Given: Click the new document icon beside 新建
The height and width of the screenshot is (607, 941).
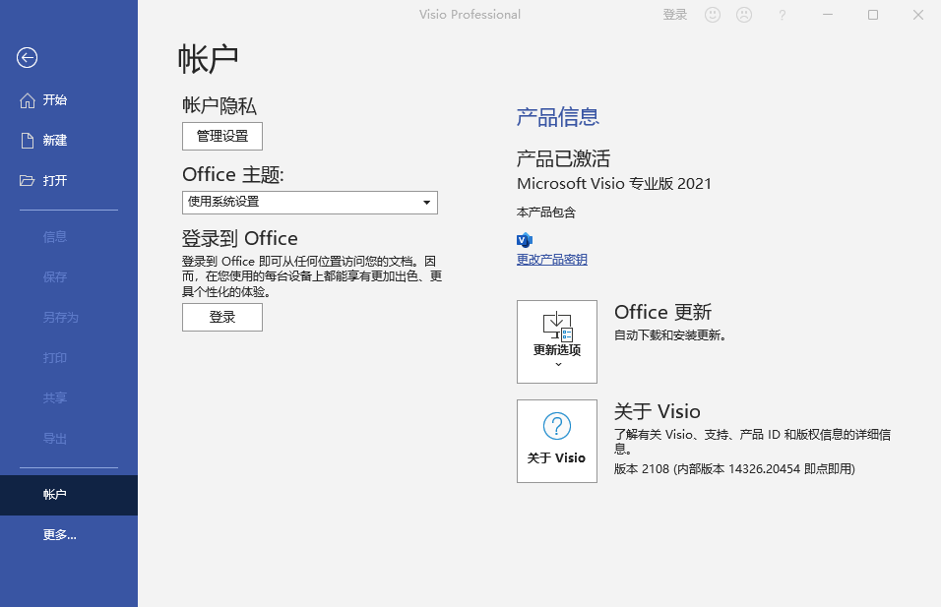Looking at the screenshot, I should (x=27, y=141).
